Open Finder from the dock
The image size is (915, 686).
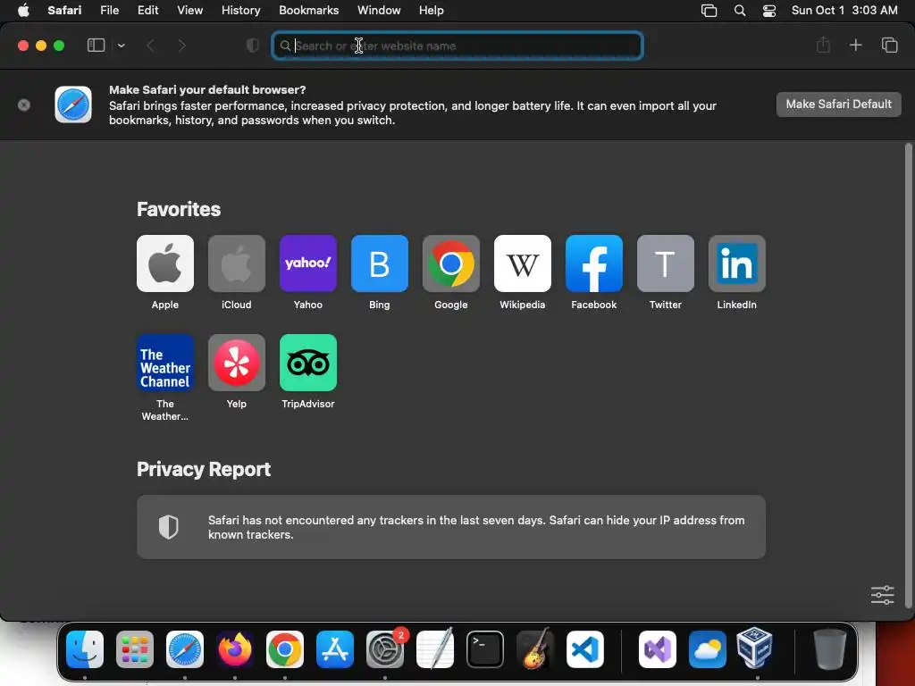85,649
